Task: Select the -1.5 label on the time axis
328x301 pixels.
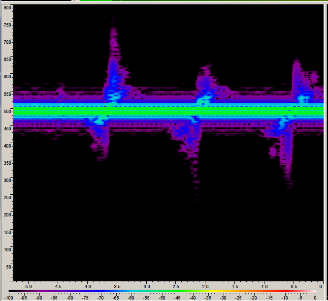Action: 234,287
